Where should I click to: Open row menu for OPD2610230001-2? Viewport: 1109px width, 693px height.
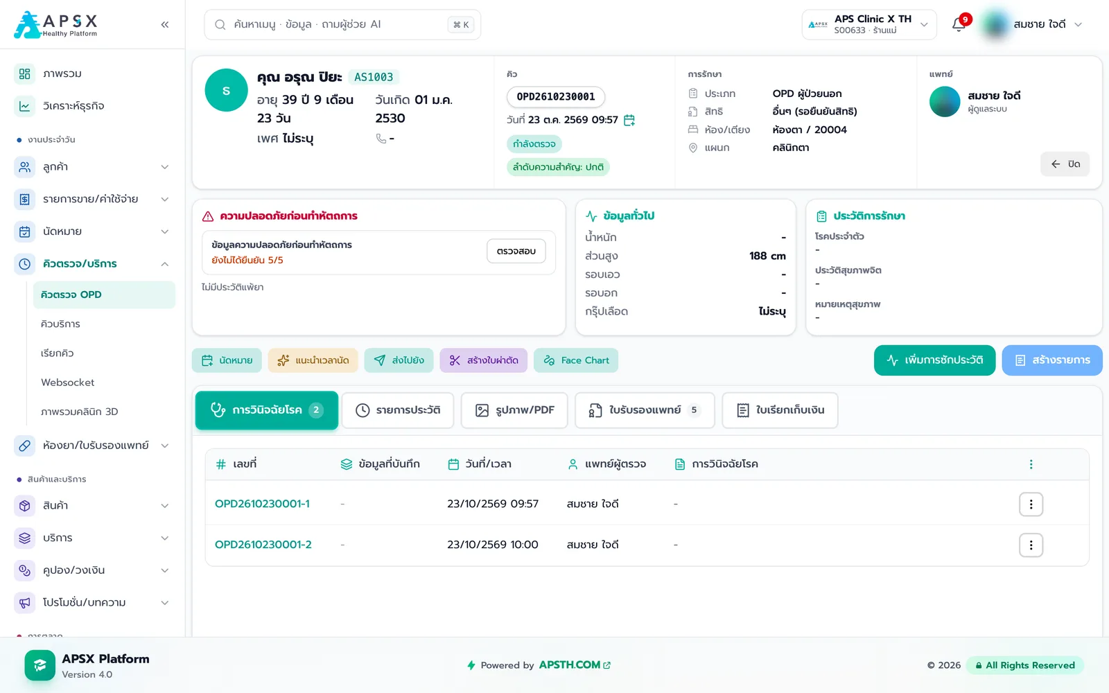point(1031,545)
